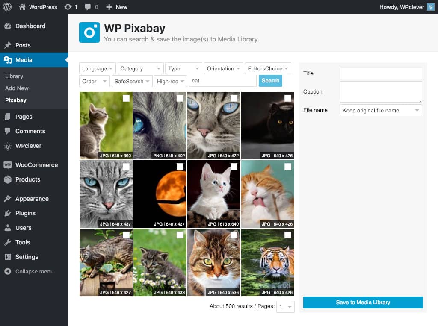The width and height of the screenshot is (438, 326).
Task: Click the Appearance paintbrush icon
Action: (x=8, y=199)
